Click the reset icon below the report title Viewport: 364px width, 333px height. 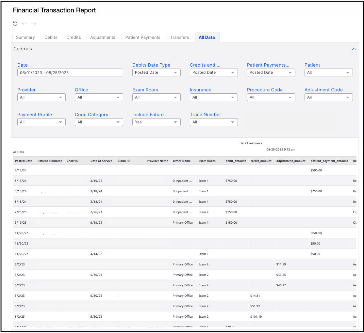(15, 24)
